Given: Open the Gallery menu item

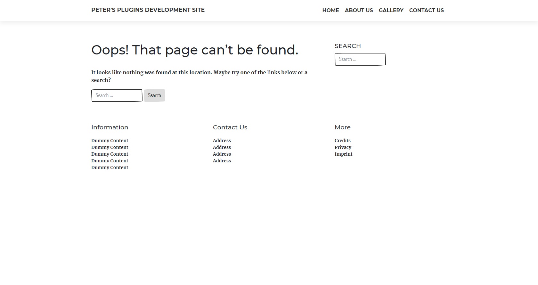Looking at the screenshot, I should [x=391, y=10].
